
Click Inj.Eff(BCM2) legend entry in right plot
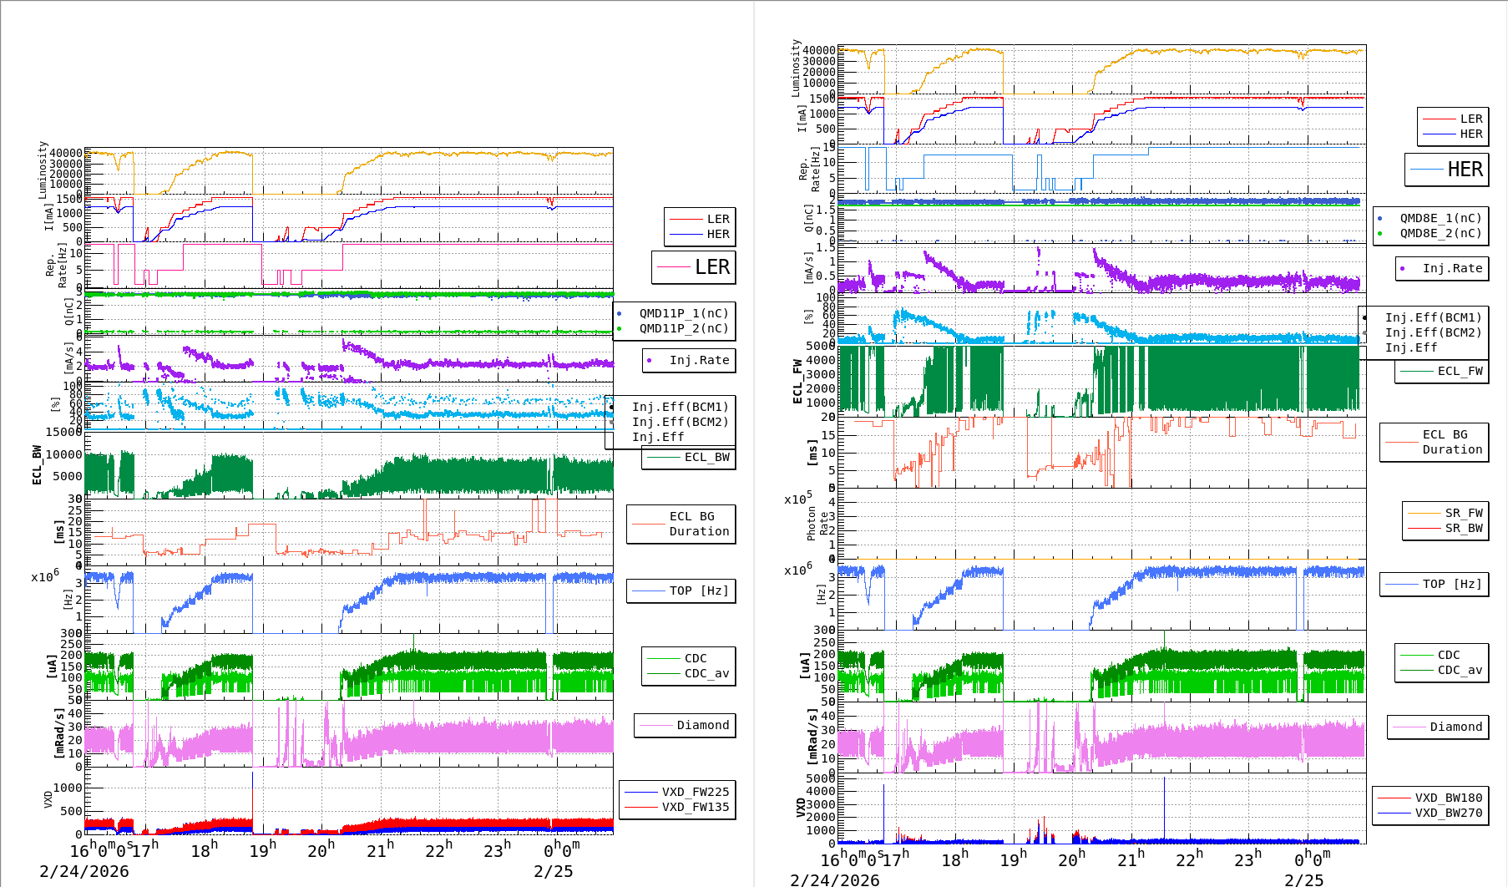pos(1432,332)
